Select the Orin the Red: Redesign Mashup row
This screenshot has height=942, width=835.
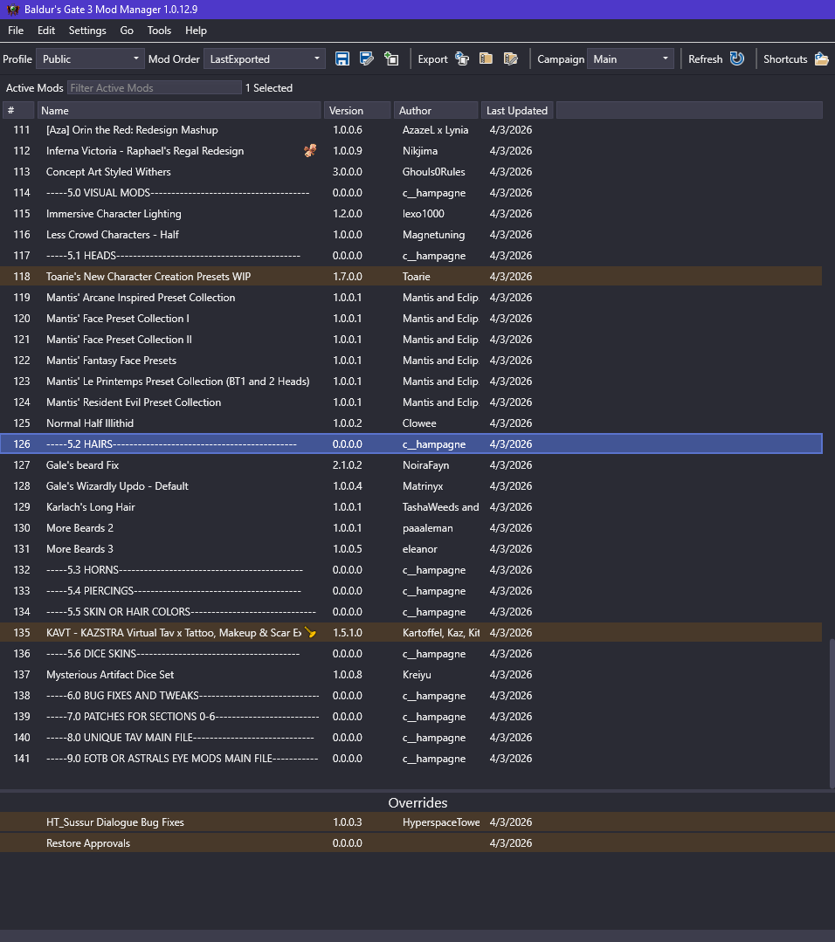(411, 130)
